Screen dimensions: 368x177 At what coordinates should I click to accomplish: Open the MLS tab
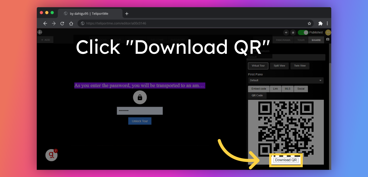coord(288,89)
